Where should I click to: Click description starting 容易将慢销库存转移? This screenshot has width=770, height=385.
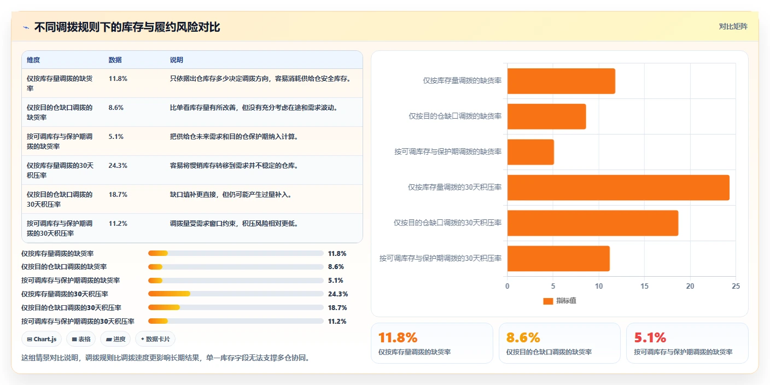(x=234, y=166)
